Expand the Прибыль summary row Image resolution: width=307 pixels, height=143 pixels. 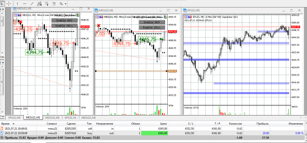coord(2,138)
